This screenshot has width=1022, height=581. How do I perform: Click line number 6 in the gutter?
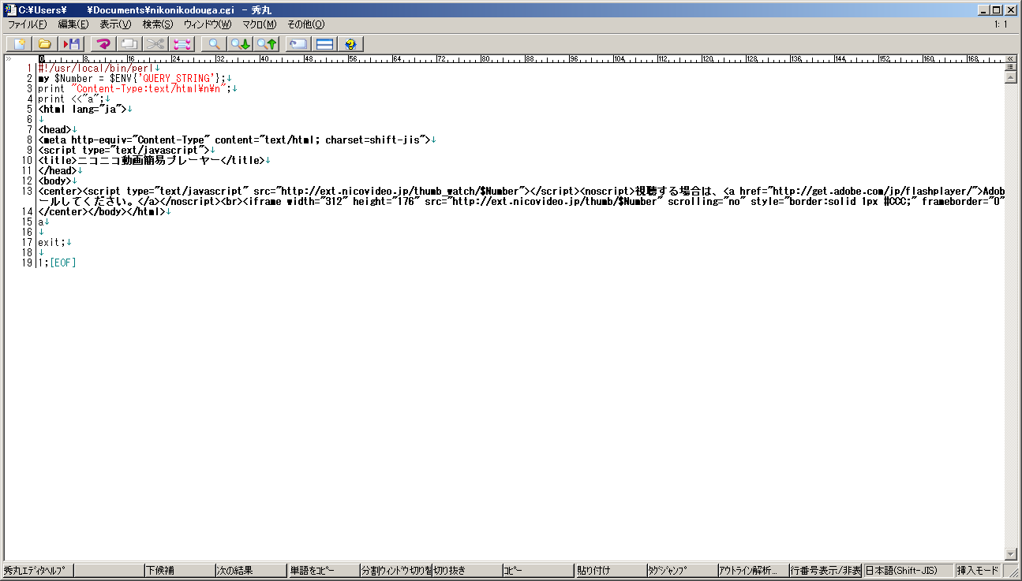coord(30,120)
